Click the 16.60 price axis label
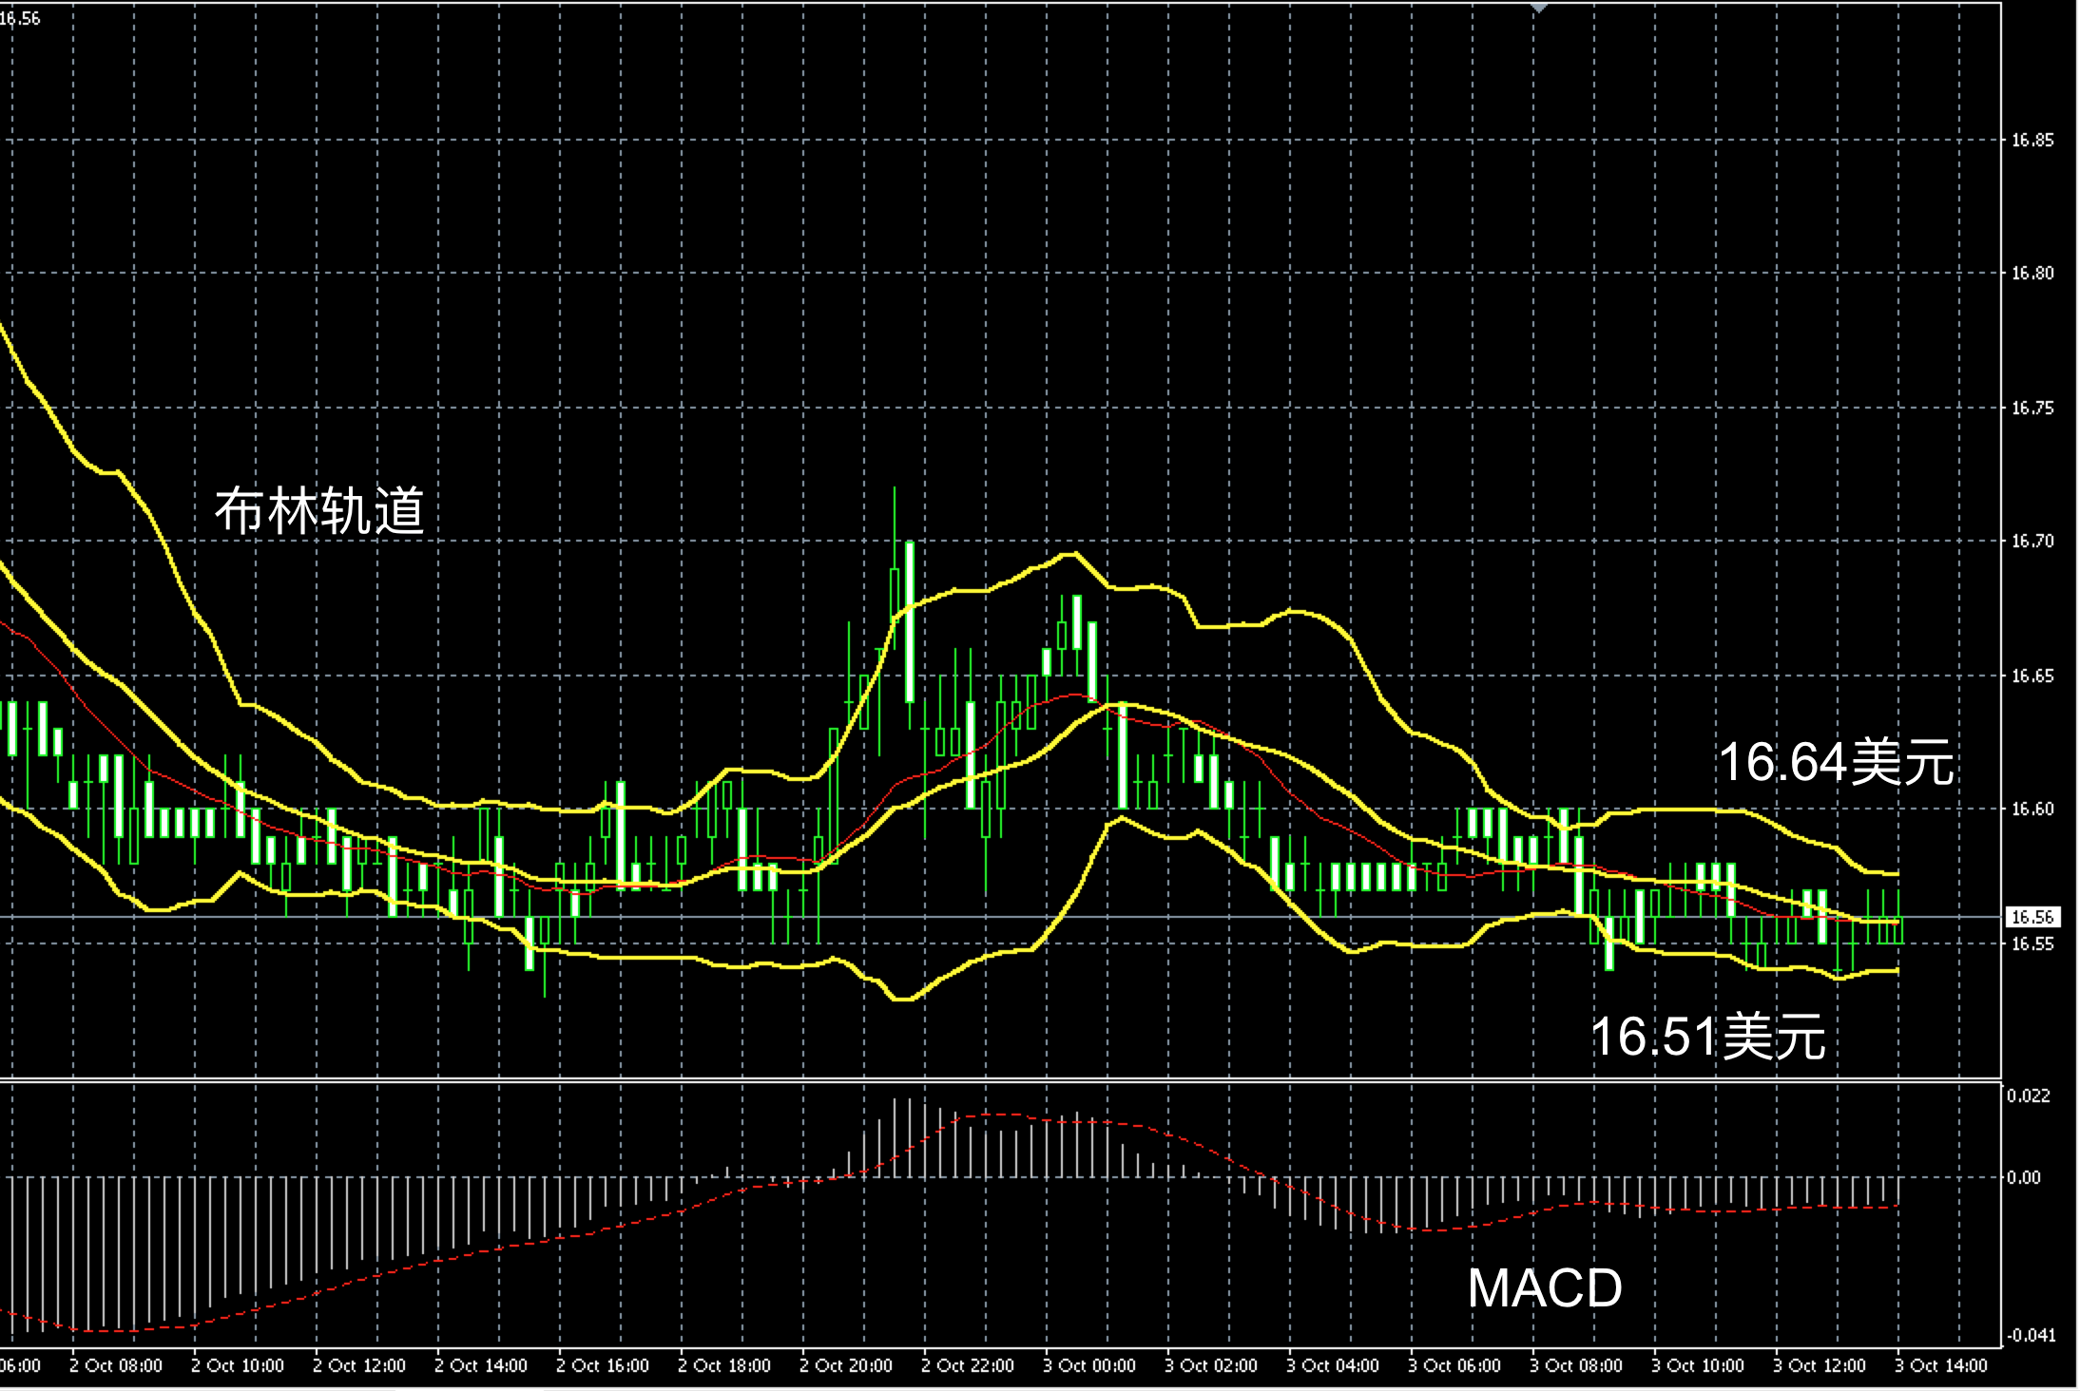The width and height of the screenshot is (2080, 1391). [2032, 810]
